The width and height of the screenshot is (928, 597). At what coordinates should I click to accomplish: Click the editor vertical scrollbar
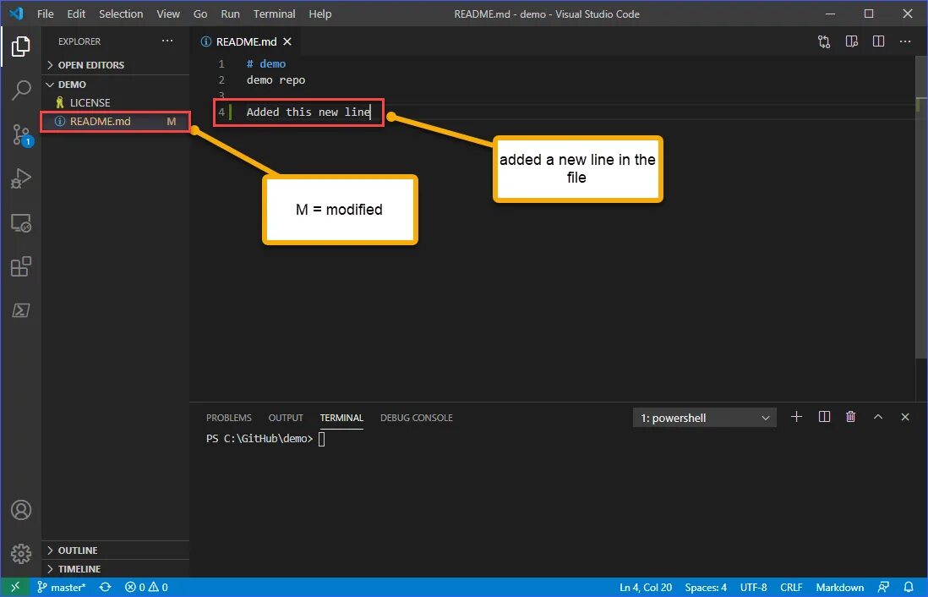click(x=921, y=207)
